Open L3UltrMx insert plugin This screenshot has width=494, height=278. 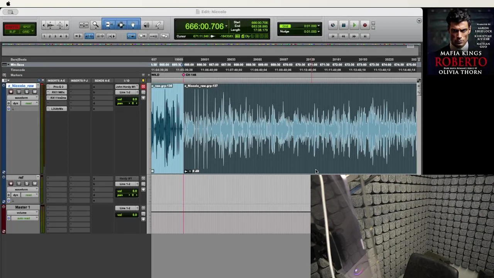point(58,108)
